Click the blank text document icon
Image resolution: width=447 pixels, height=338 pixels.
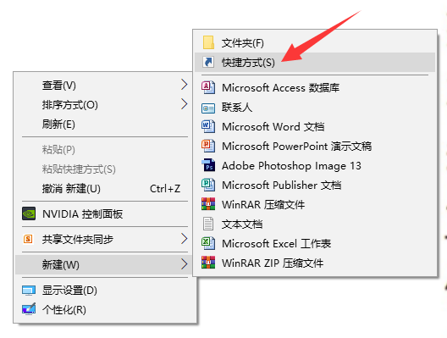(208, 224)
